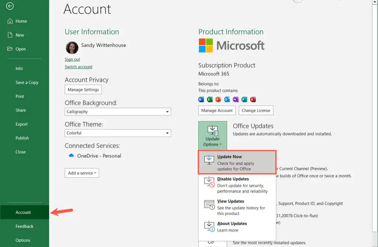378x247 pixels.
Task: Click the Home icon in sidebar
Action: click(10, 21)
